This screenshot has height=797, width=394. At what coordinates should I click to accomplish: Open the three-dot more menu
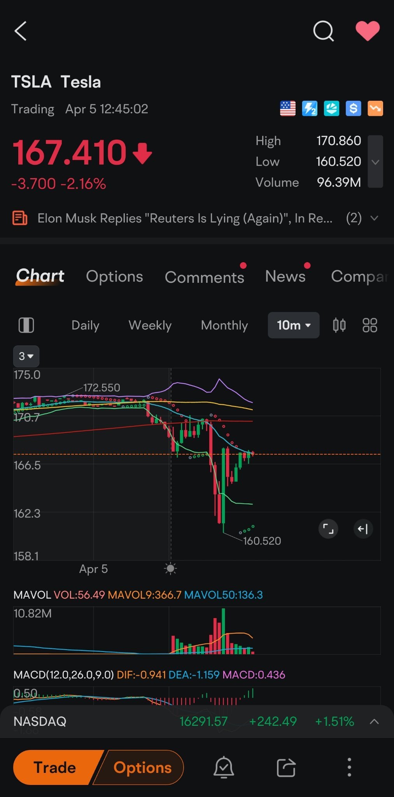point(349,767)
